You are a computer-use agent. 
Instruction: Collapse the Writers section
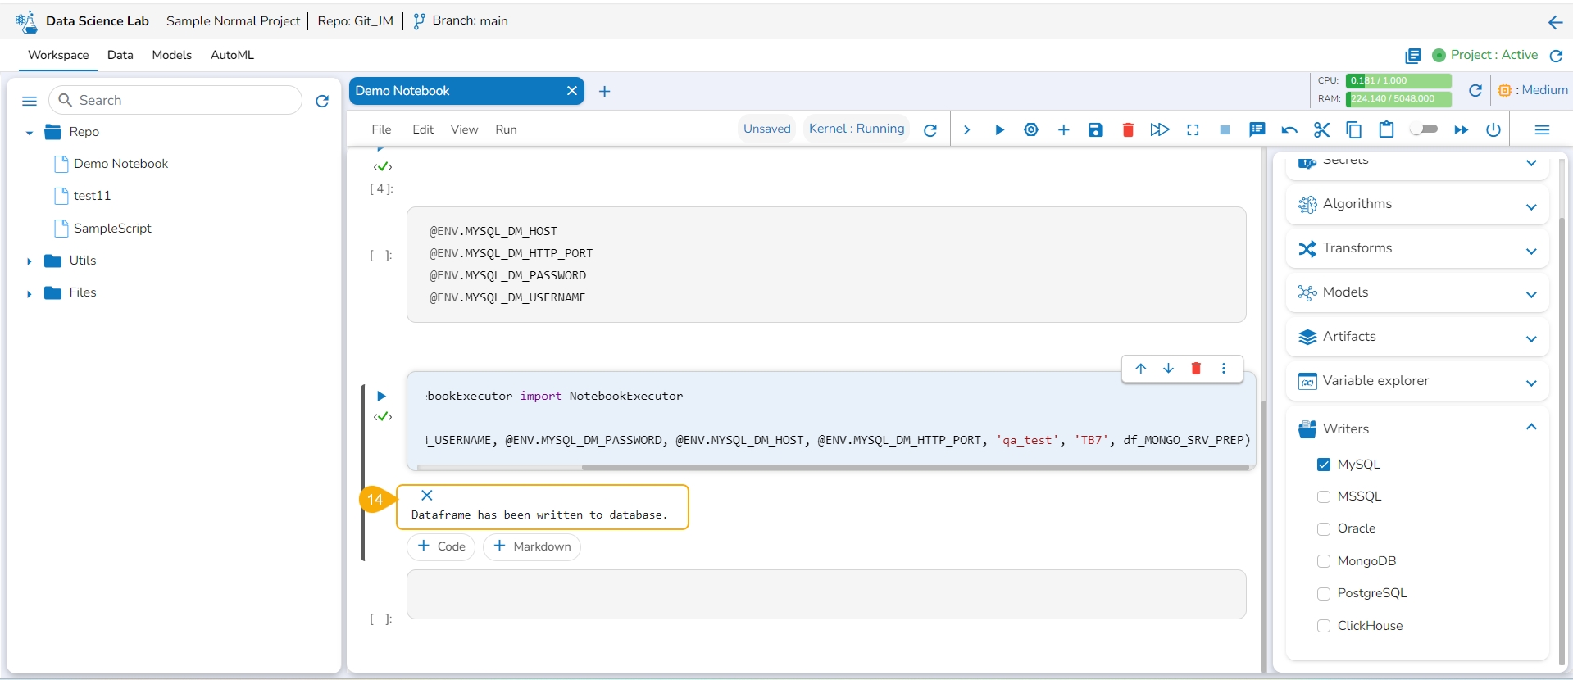[1530, 428]
